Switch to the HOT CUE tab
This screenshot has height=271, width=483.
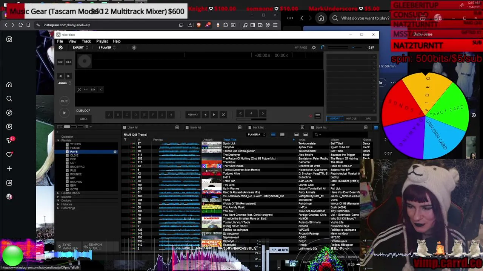point(351,119)
